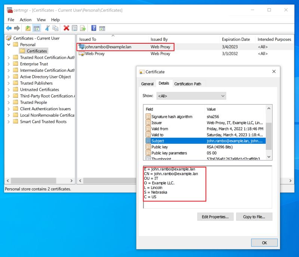Viewport: 299px width, 257px height.
Task: Click the Delete (red X) toolbar icon
Action: click(66, 28)
